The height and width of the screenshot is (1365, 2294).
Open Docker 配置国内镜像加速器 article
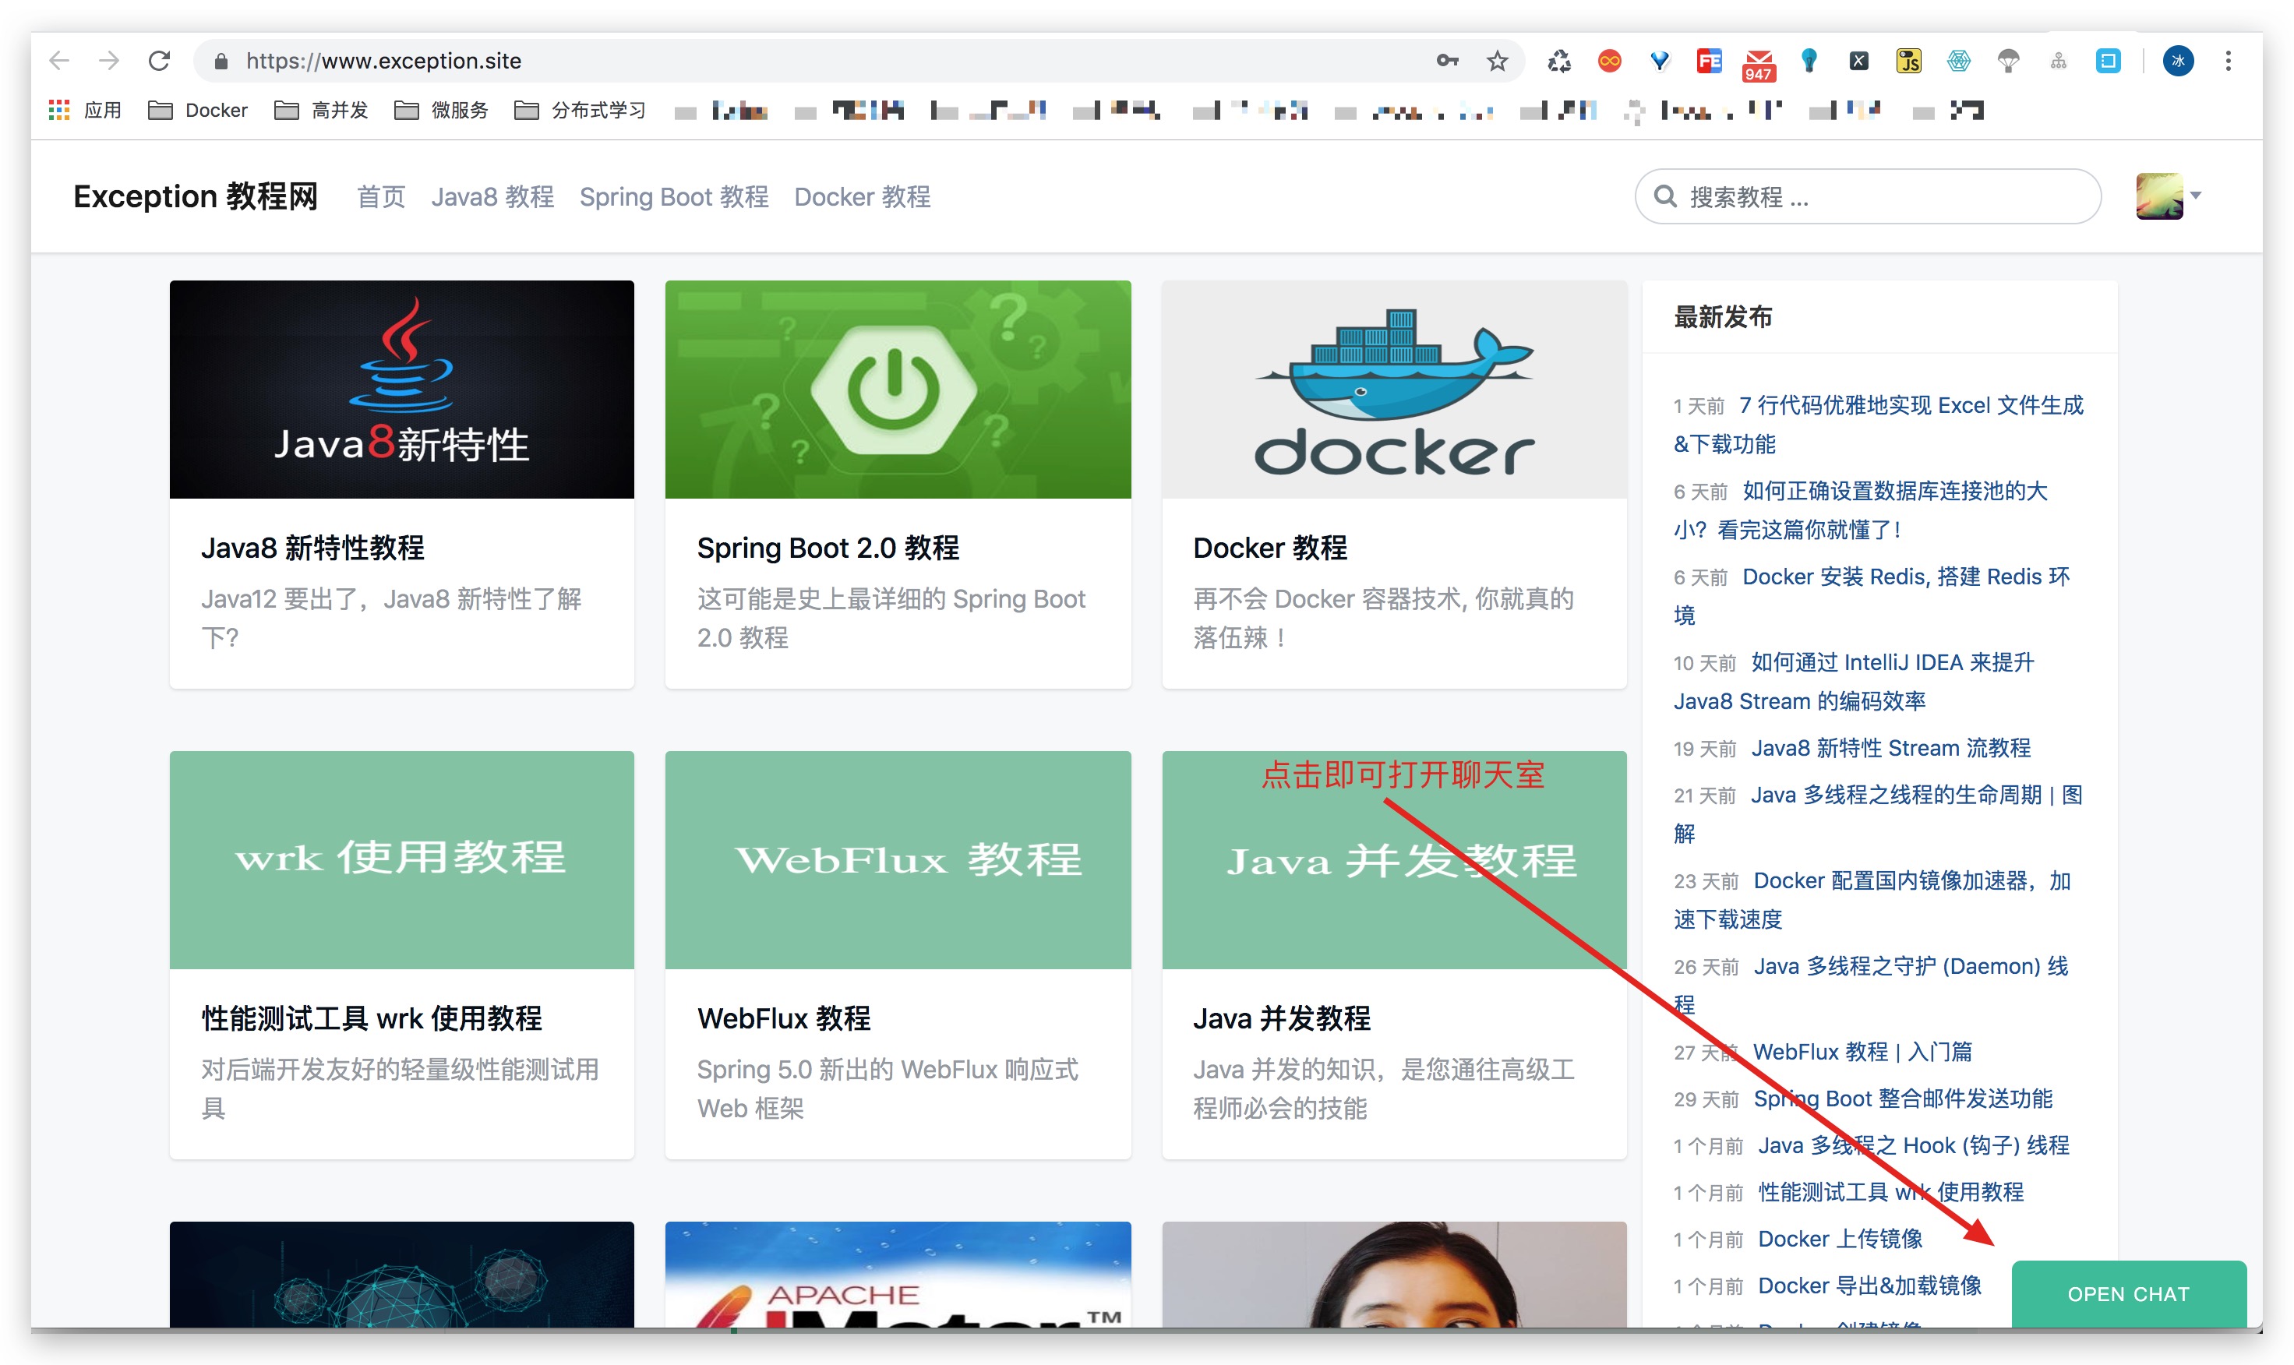tap(1911, 880)
